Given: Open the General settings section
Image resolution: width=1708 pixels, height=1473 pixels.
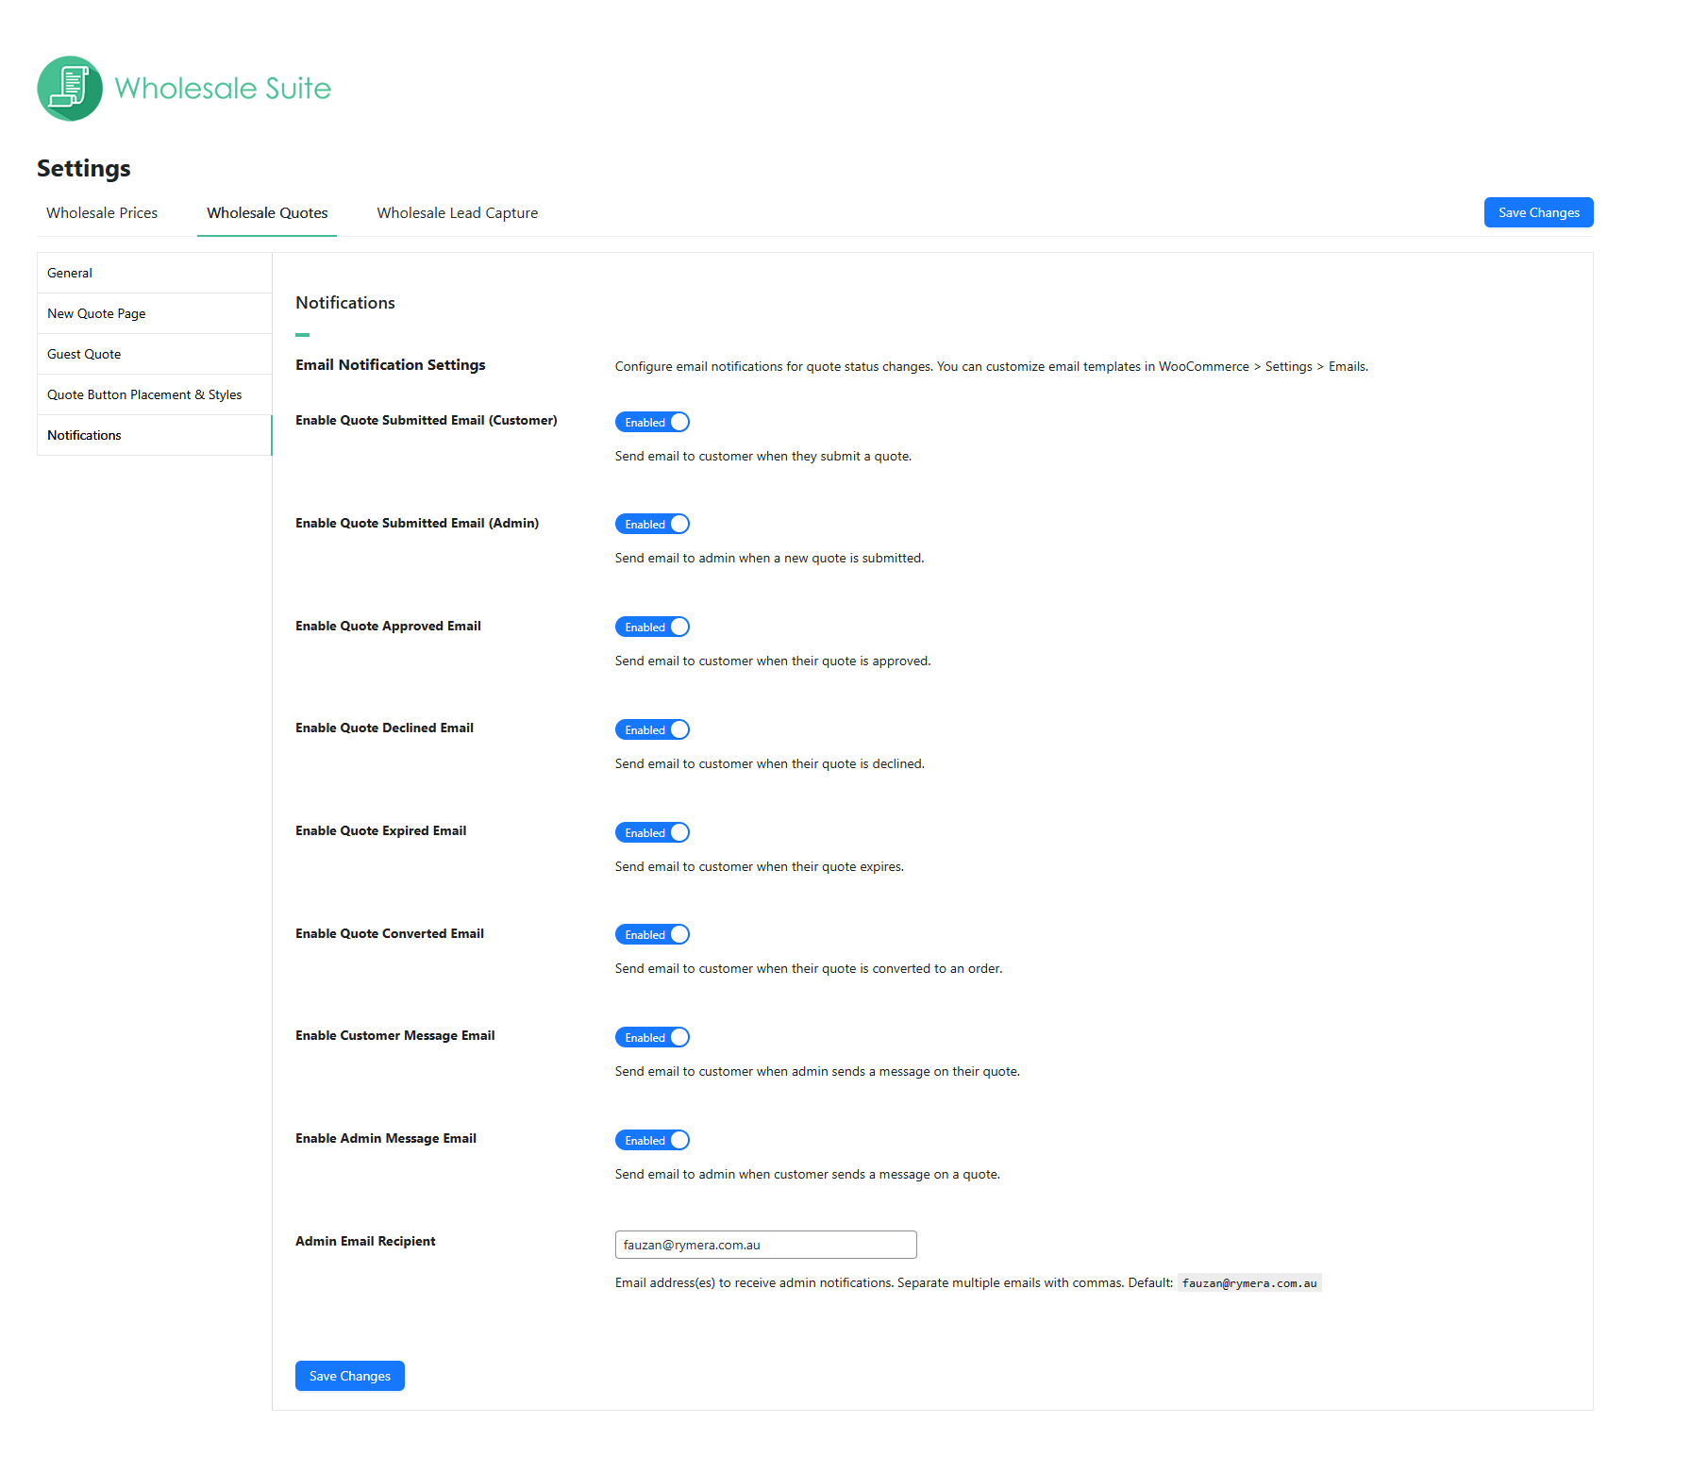Looking at the screenshot, I should (70, 273).
